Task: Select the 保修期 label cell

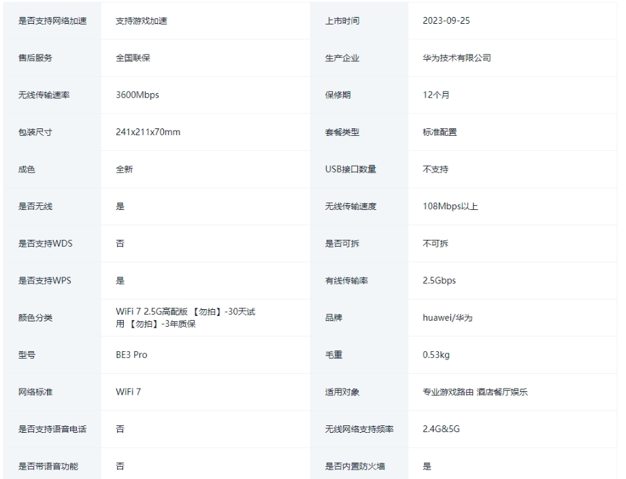Action: [x=338, y=95]
